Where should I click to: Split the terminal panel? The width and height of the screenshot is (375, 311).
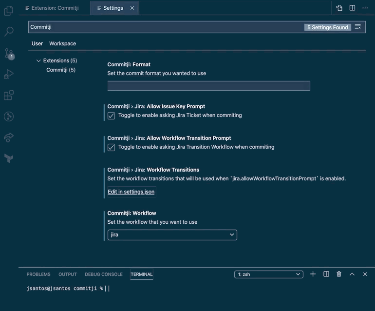click(326, 274)
